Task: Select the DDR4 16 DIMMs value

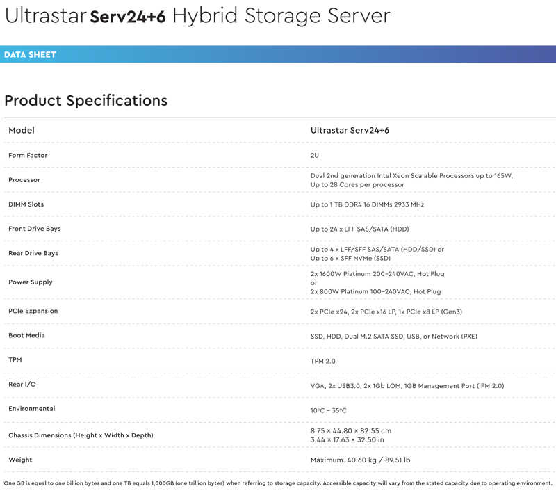Action: click(368, 204)
